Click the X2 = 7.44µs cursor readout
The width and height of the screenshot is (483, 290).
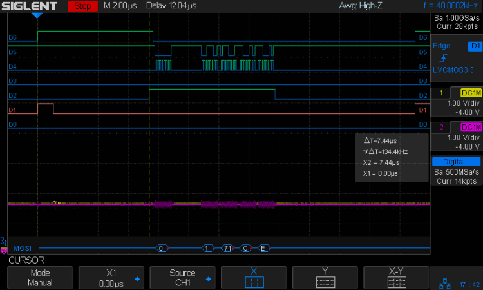pyautogui.click(x=381, y=162)
